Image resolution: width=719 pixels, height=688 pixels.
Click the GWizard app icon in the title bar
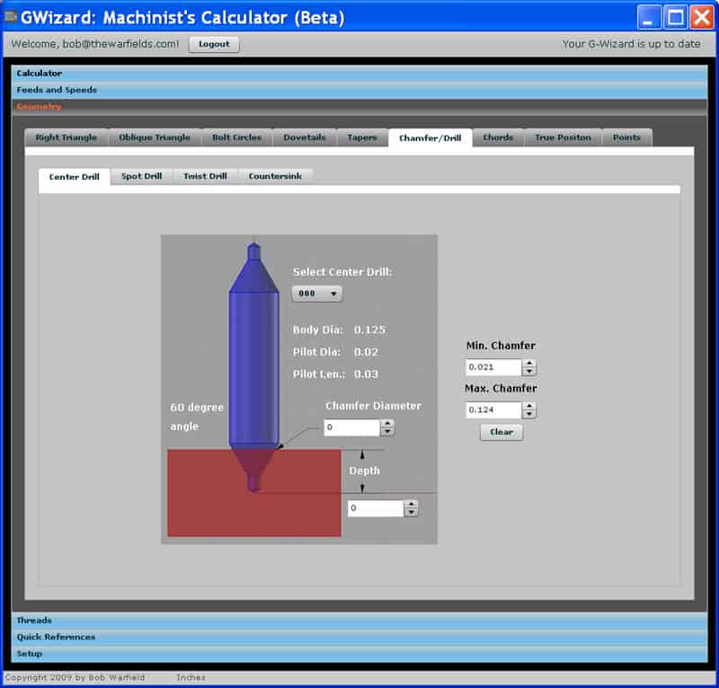pyautogui.click(x=13, y=16)
